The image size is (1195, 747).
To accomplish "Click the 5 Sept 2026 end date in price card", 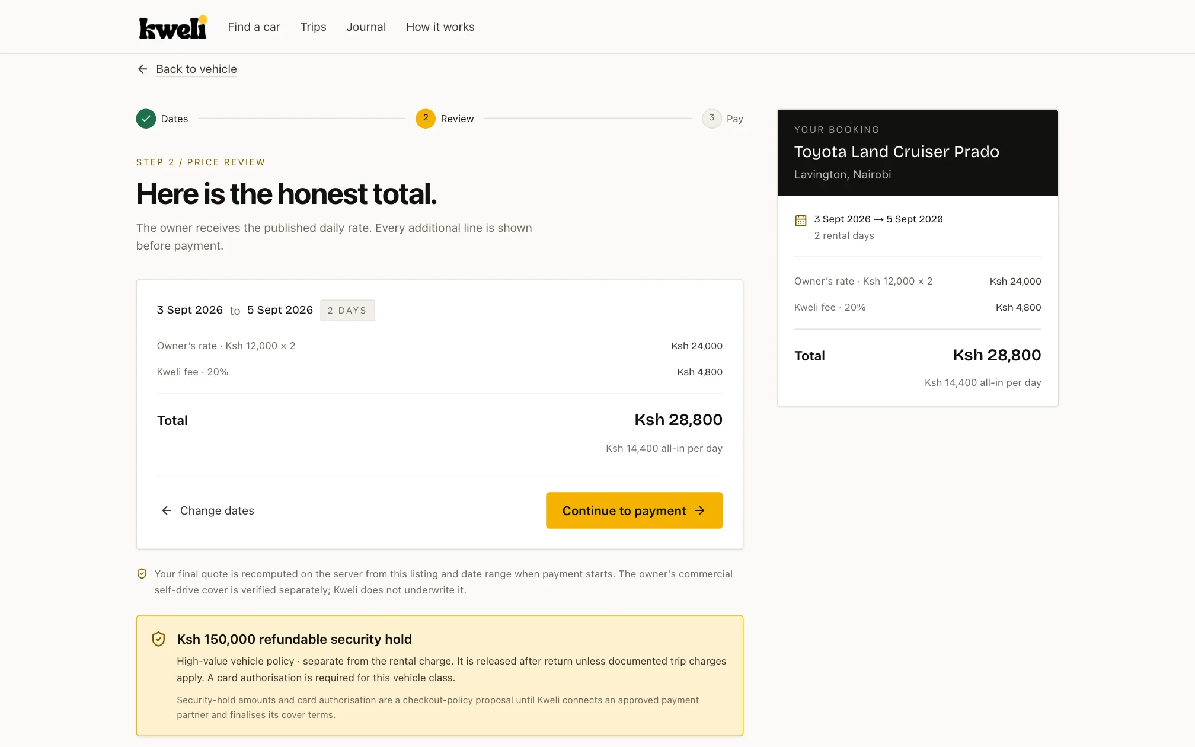I will [280, 310].
